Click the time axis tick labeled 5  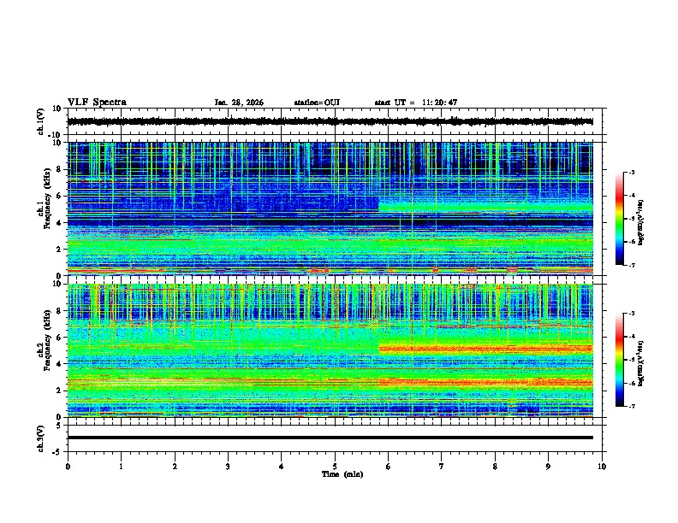335,467
